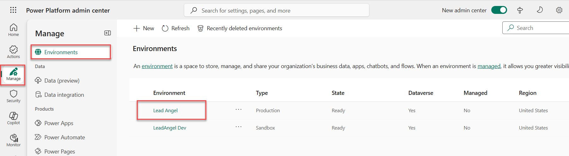
Task: Click the circular arrow Refresh icon
Action: (x=165, y=28)
